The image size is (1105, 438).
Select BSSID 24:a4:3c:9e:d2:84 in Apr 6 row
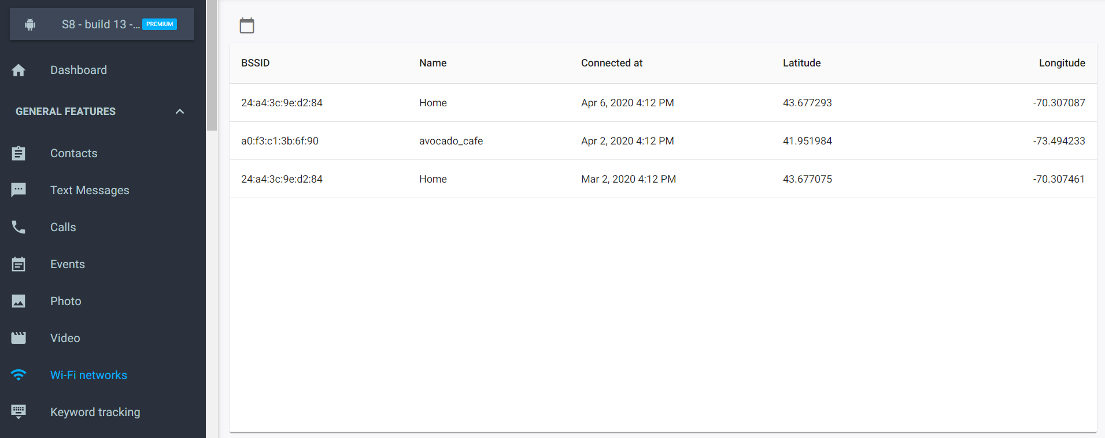(282, 103)
